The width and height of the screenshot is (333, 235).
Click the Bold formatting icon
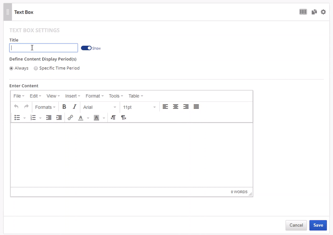tap(64, 107)
